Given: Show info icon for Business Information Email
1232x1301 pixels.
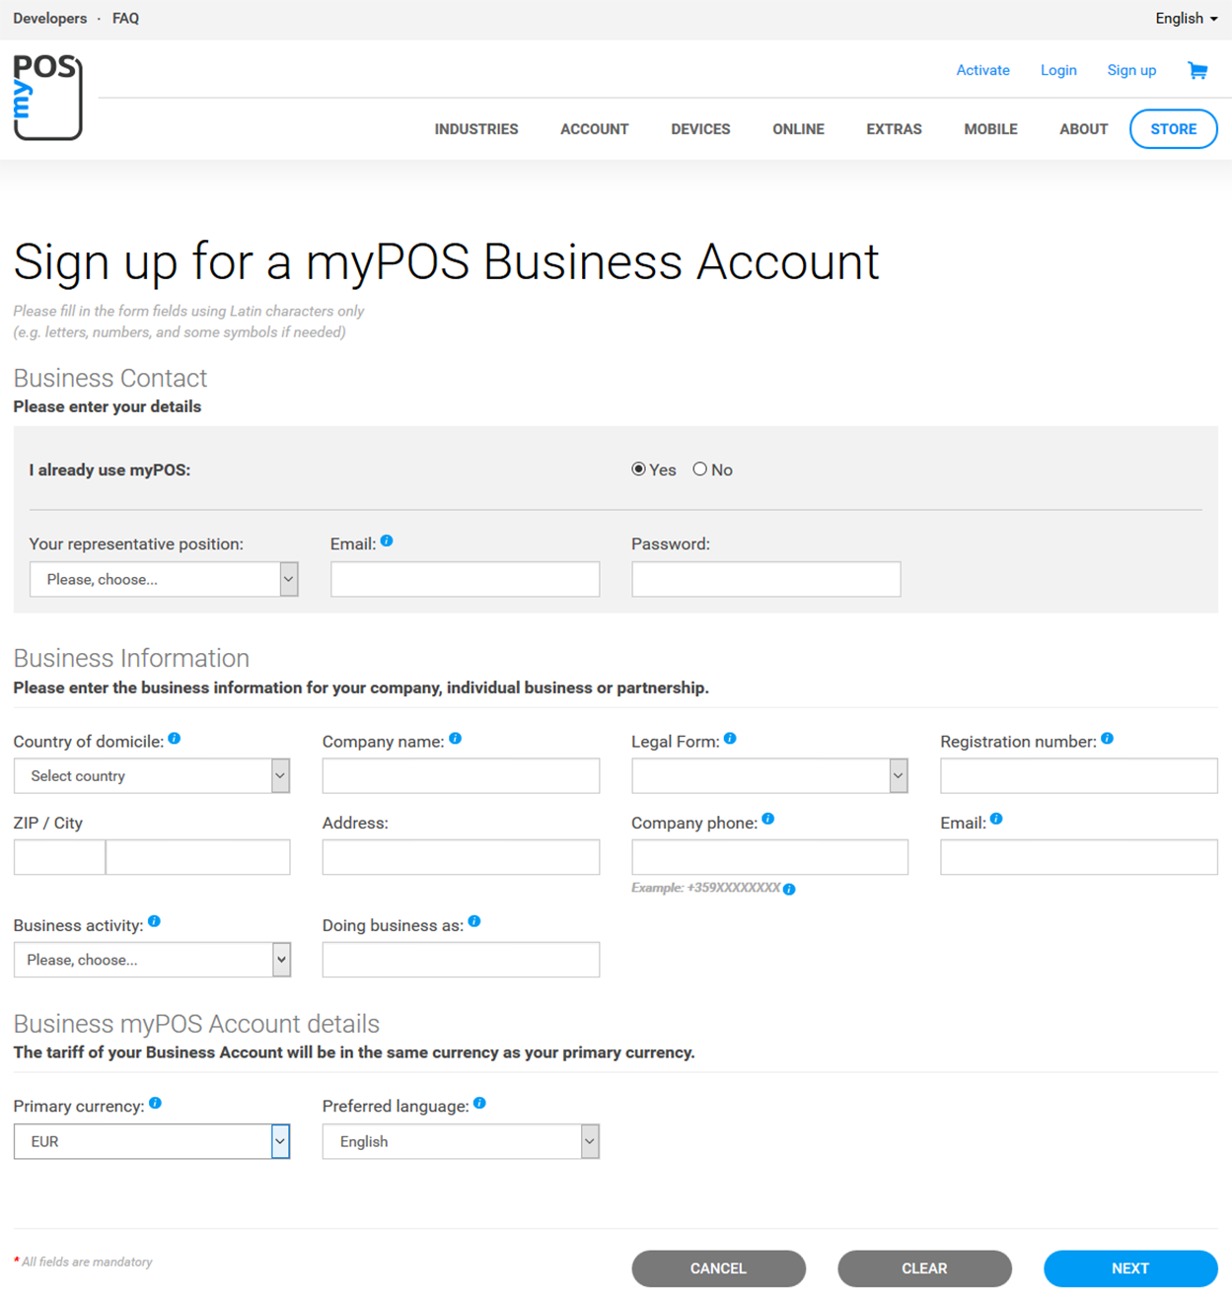Looking at the screenshot, I should (996, 819).
